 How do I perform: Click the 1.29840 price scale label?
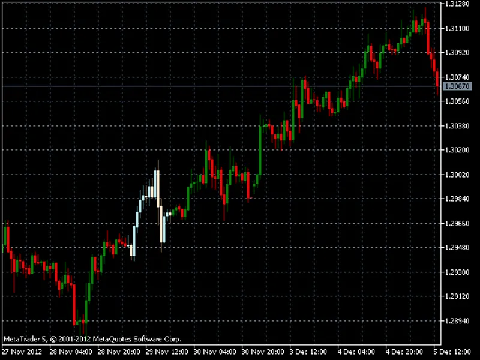point(457,199)
